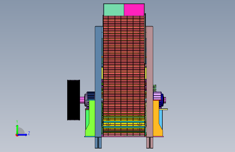Screen dimensions: 235x152
Task: Click the green Y axis arrow on the triad
Action: click(17, 129)
